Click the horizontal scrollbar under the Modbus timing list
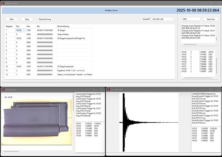The height and width of the screenshot is (157, 222). point(198,78)
